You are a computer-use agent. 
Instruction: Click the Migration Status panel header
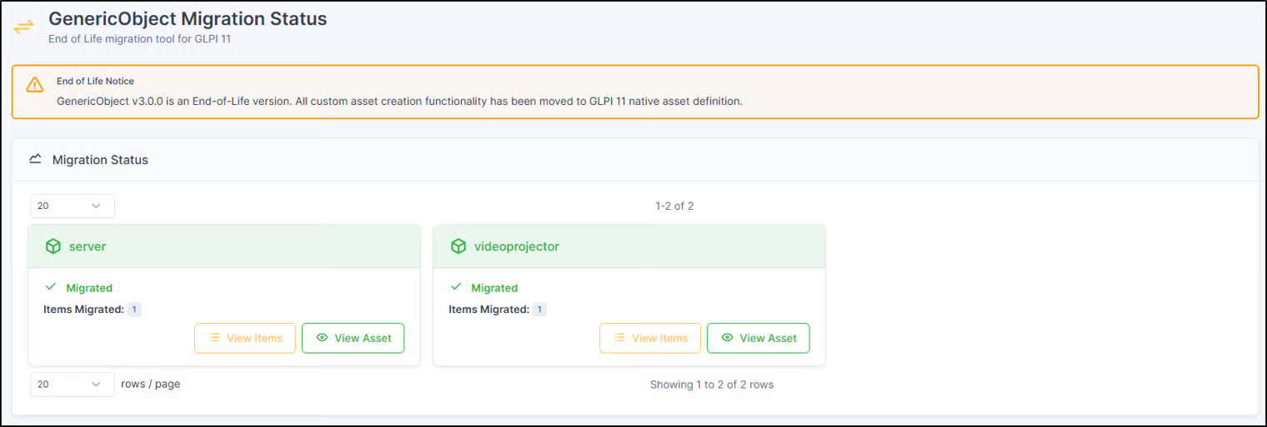(100, 160)
